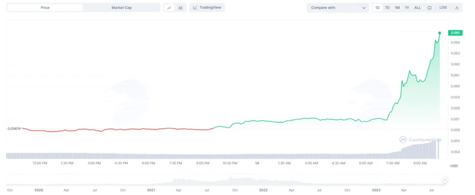
Task: Select the 7D time range
Action: tap(387, 8)
